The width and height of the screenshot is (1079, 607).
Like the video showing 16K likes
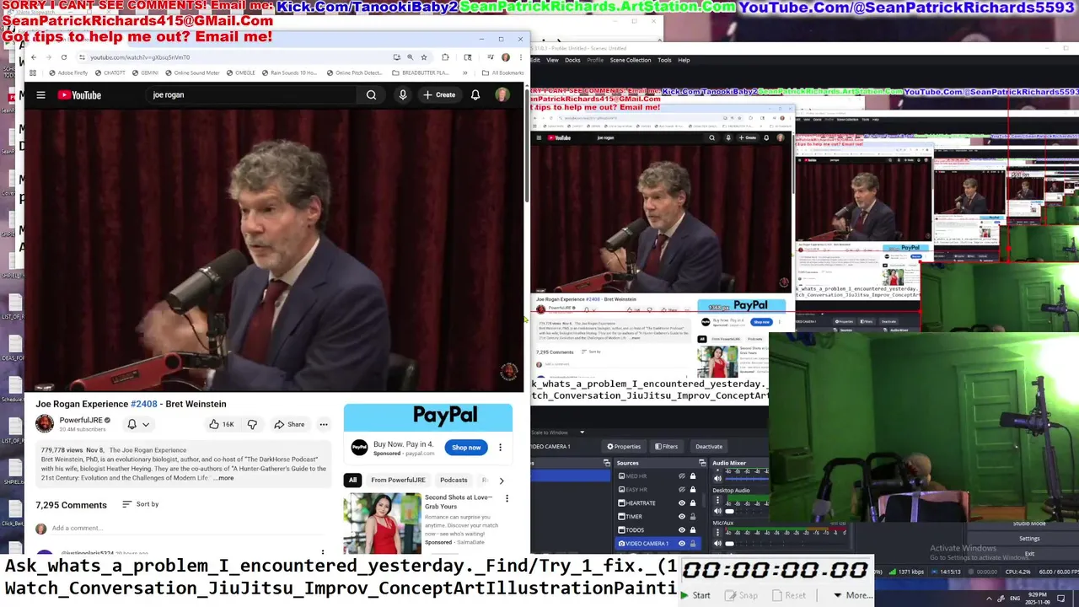(222, 424)
